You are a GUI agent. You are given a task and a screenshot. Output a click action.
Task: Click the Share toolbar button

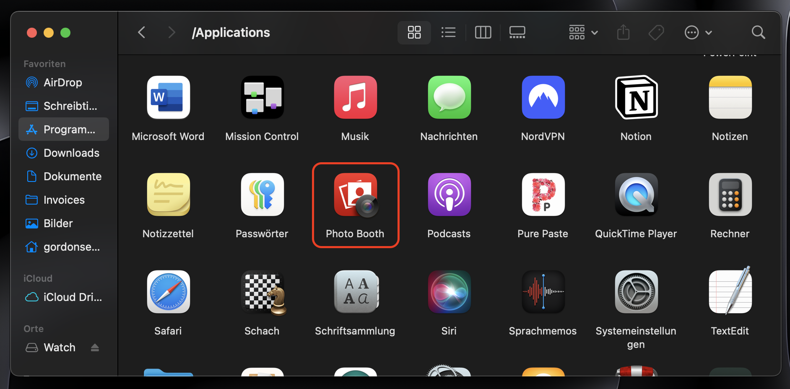624,32
